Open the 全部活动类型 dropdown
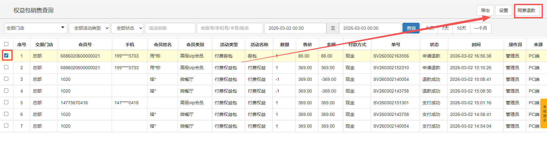 [x=89, y=28]
